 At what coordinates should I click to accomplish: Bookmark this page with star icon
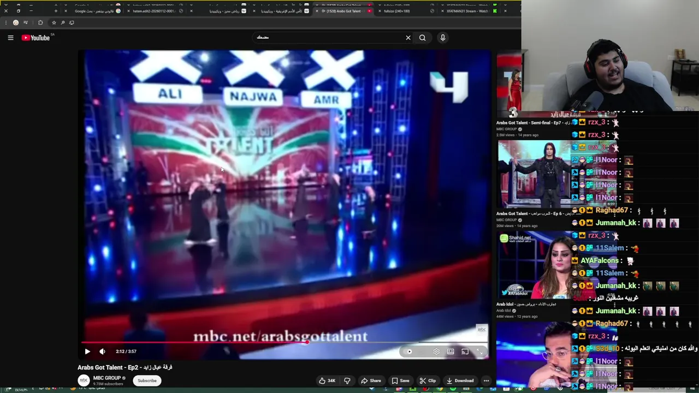click(x=54, y=22)
